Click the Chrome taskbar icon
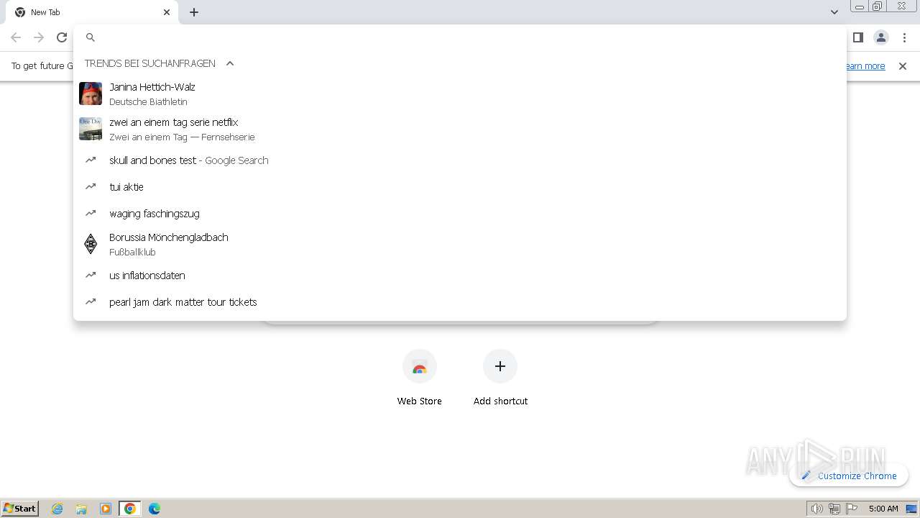This screenshot has height=518, width=920. click(x=130, y=509)
